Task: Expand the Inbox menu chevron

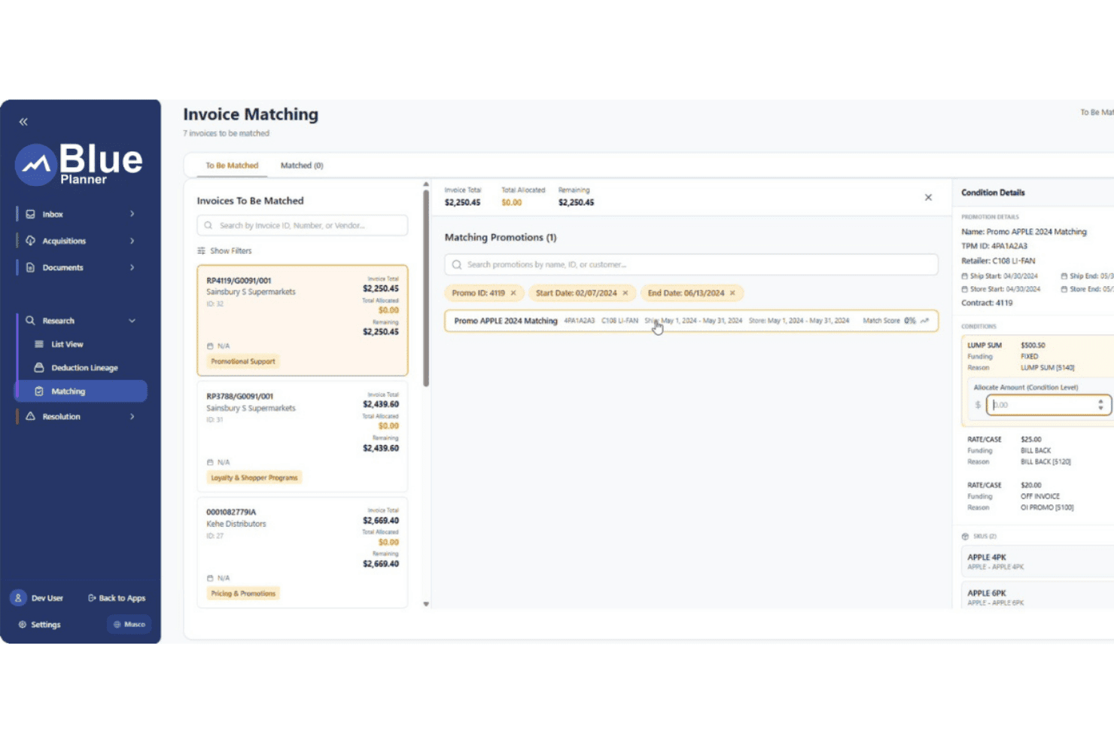Action: tap(132, 214)
